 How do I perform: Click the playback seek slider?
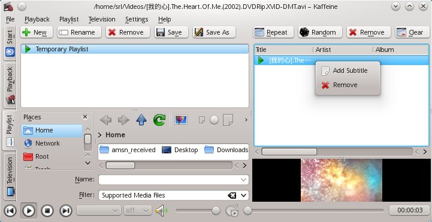[314, 211]
